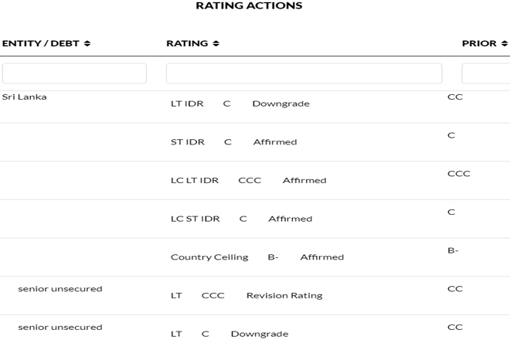Screen dimensions: 510x340
Task: Select prior value B- for Country Ceiling
Action: click(x=453, y=250)
